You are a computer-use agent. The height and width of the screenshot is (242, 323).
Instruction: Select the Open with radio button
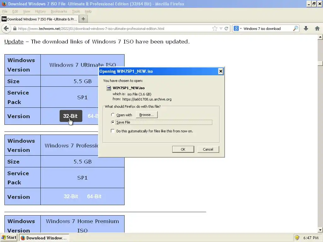(x=113, y=115)
